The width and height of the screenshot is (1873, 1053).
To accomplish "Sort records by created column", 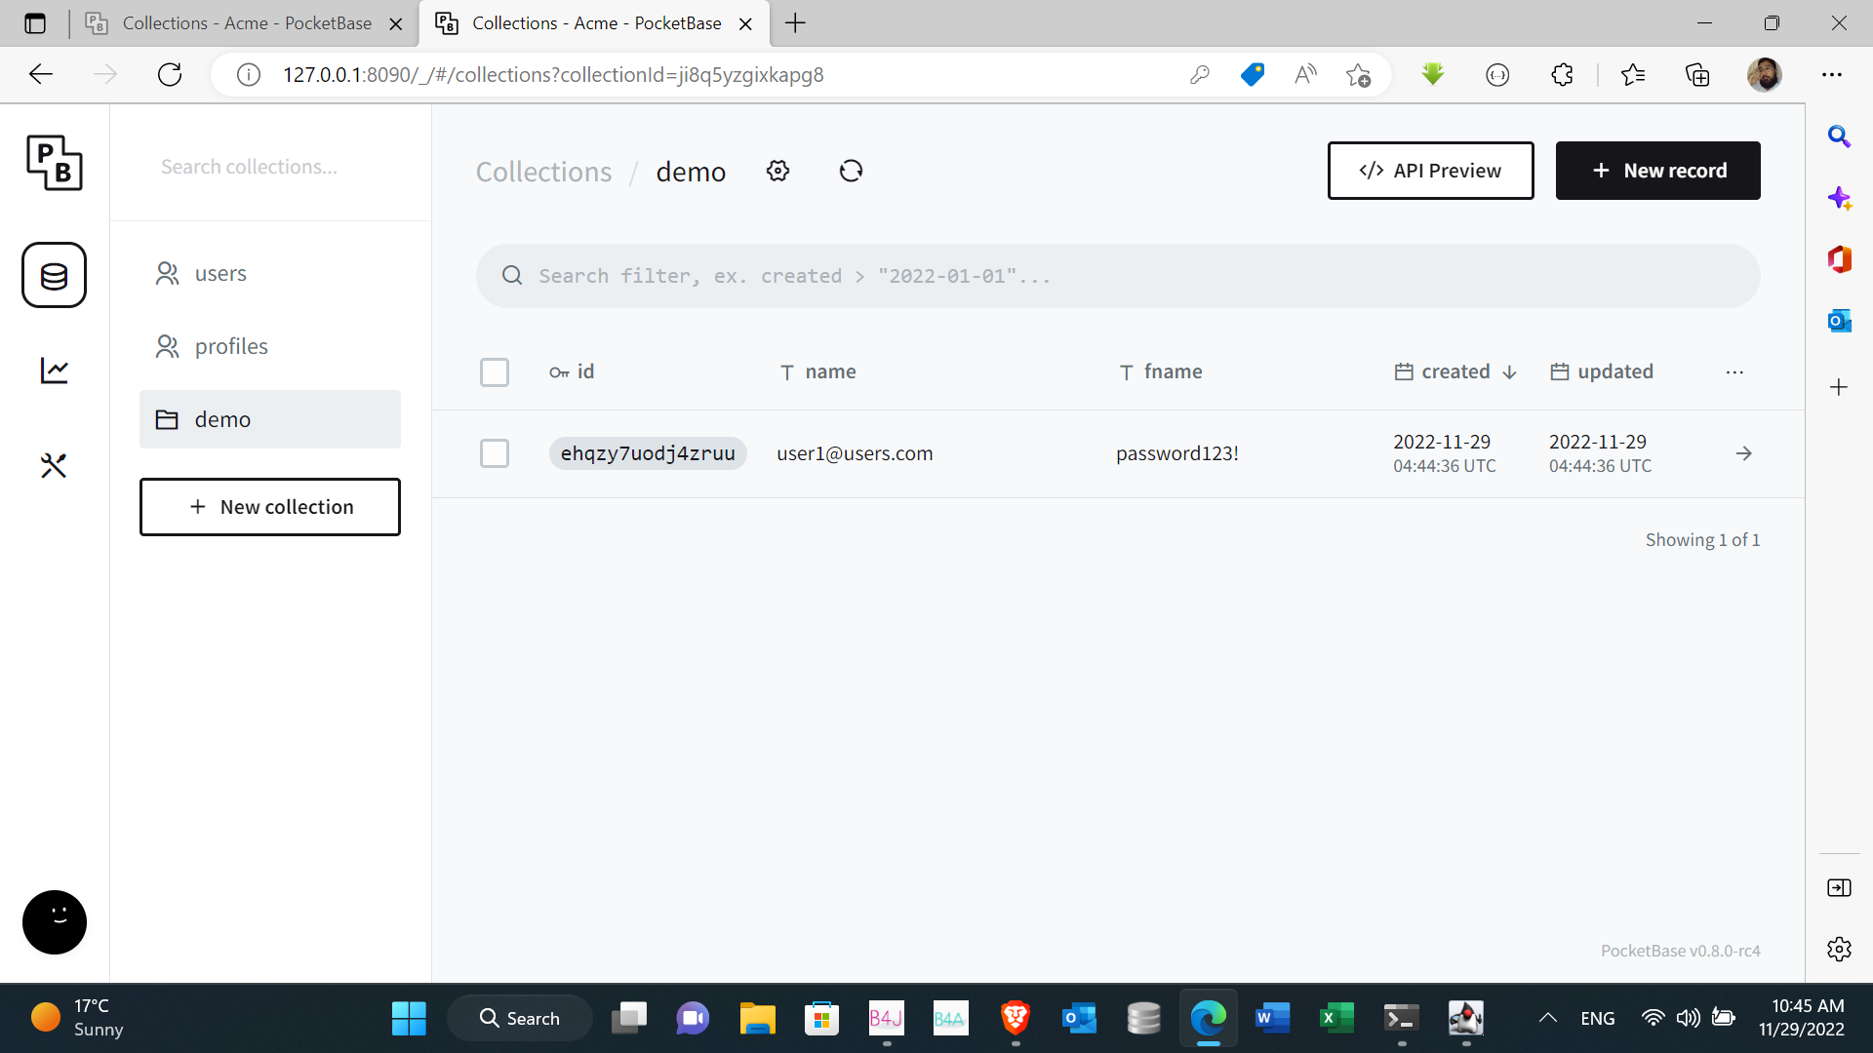I will tap(1455, 371).
